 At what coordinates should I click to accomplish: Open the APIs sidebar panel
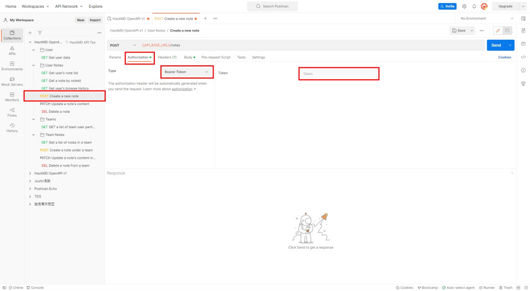point(12,51)
